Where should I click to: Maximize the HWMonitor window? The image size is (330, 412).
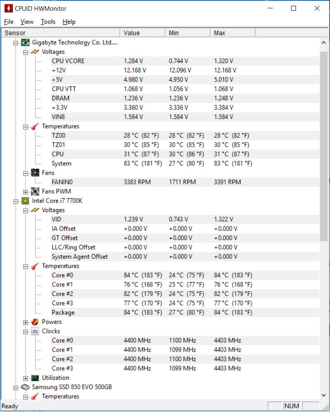(x=294, y=8)
